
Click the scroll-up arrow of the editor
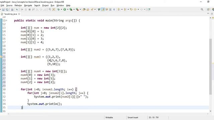click(x=210, y=18)
